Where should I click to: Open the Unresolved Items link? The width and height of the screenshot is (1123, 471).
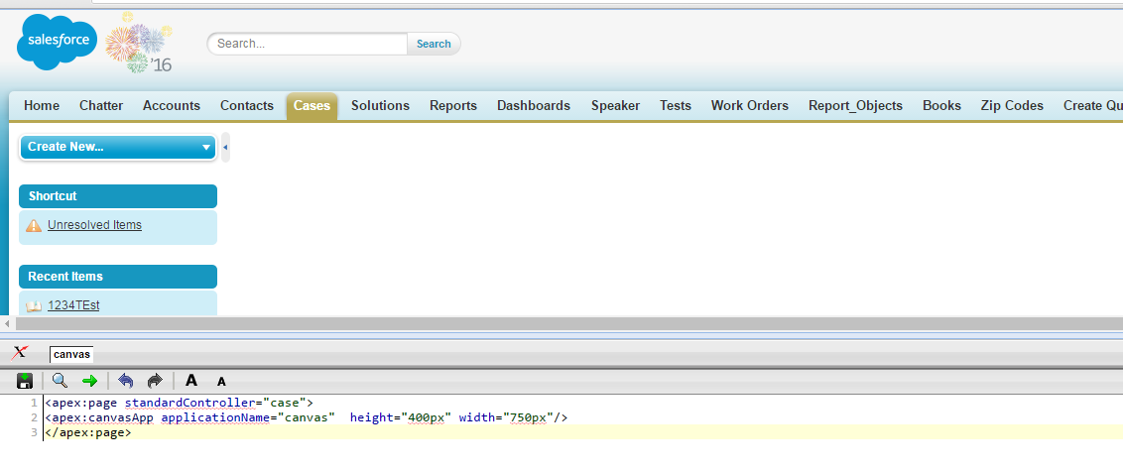[94, 225]
